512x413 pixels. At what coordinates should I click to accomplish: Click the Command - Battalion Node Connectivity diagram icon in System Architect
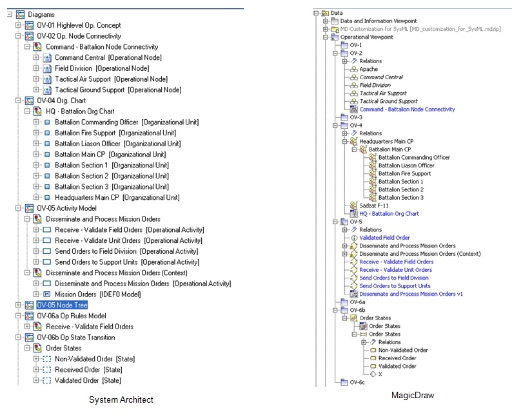click(x=37, y=46)
